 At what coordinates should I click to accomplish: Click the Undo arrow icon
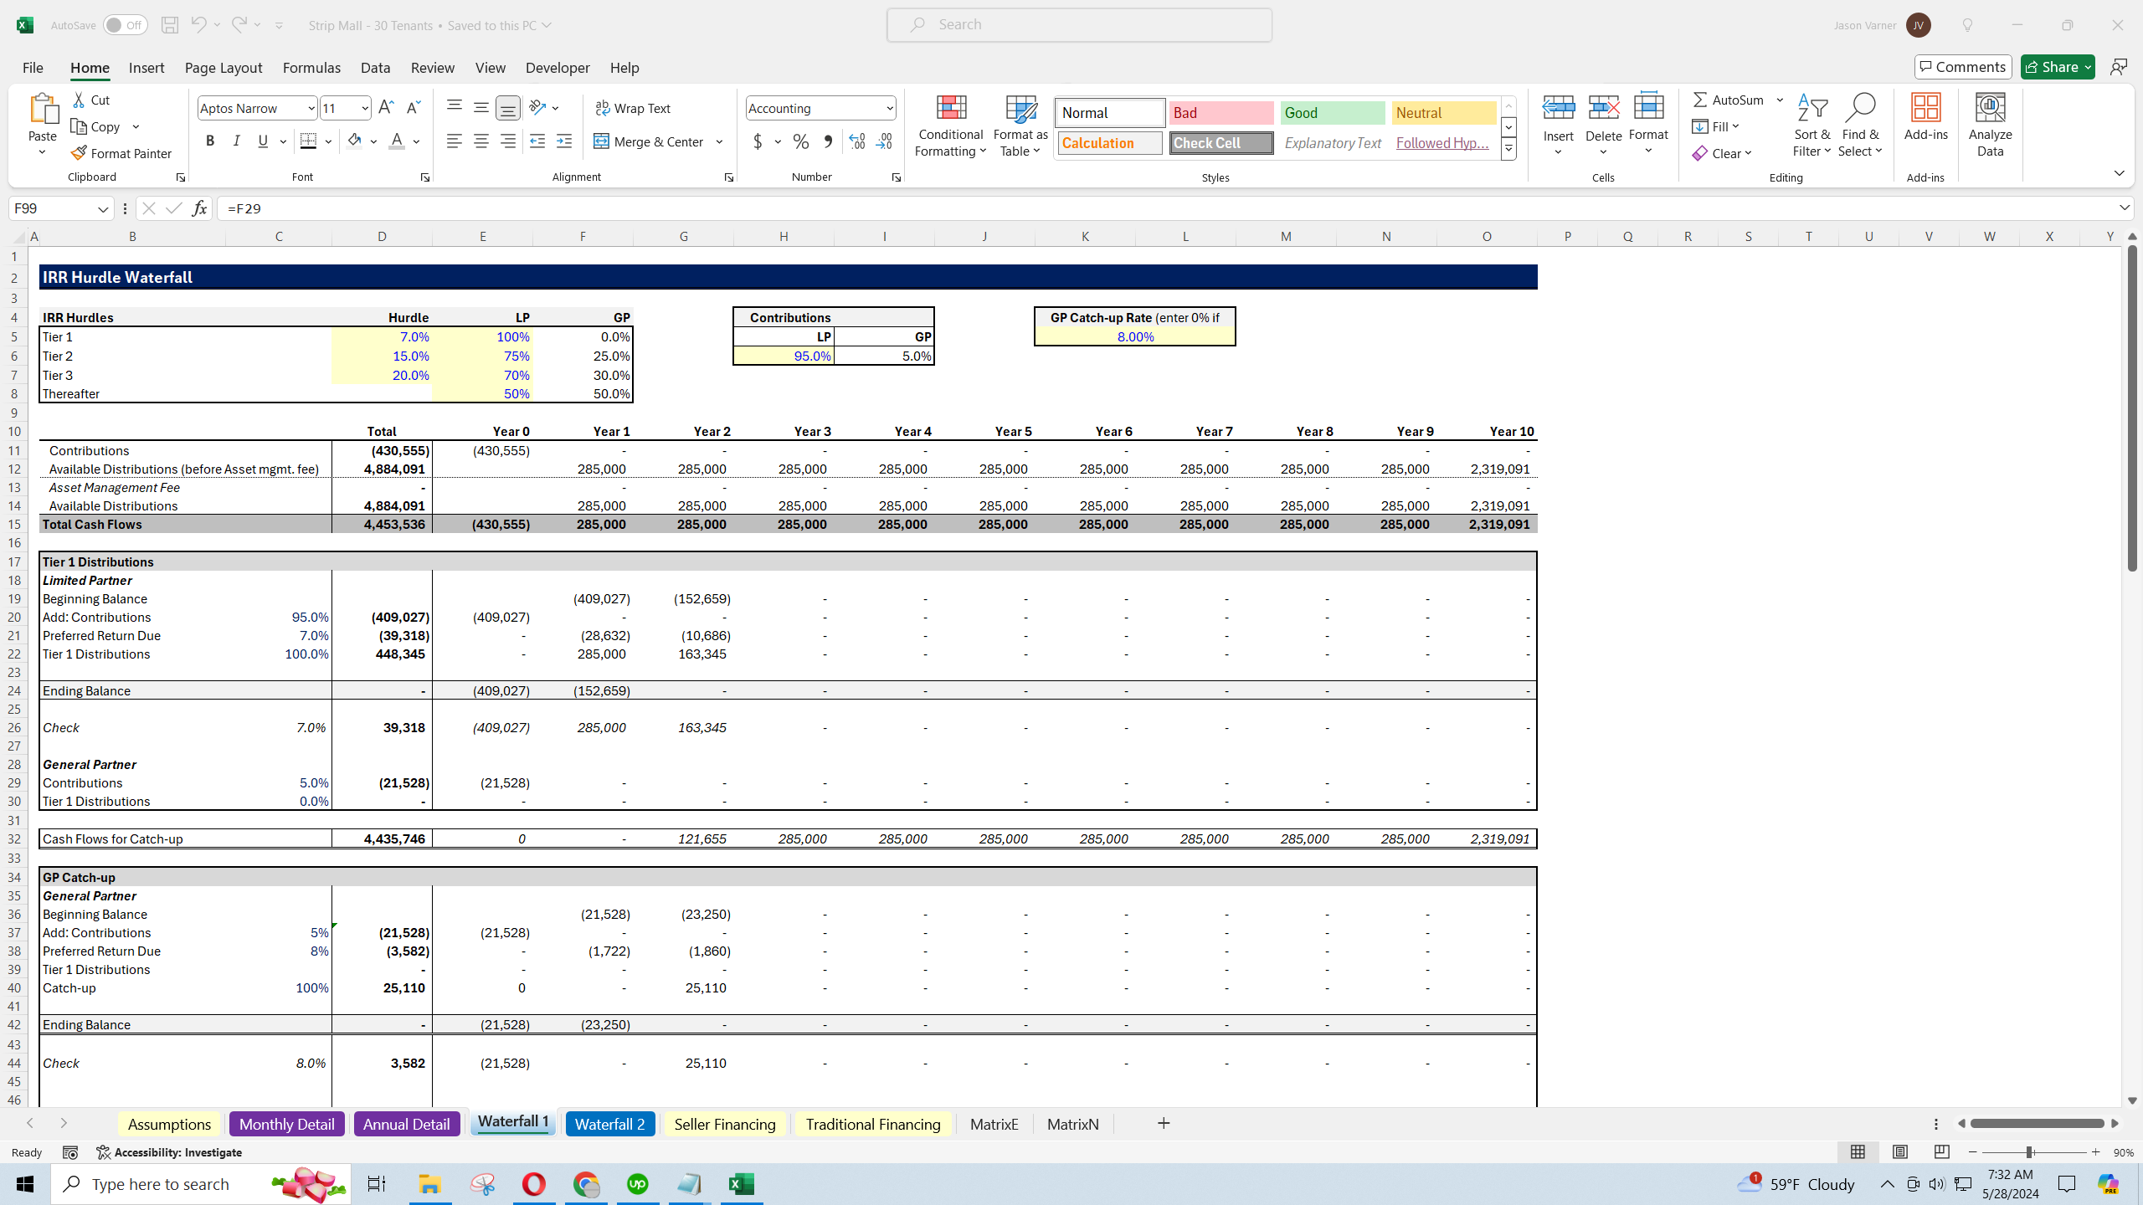(x=198, y=25)
